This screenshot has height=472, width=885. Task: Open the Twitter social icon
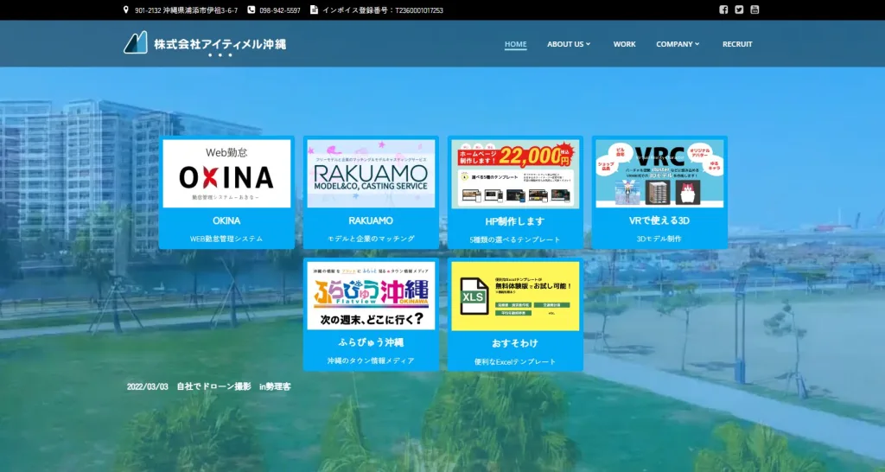pos(739,10)
